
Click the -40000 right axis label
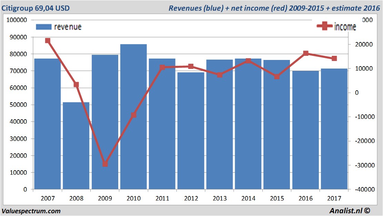[x=365, y=189]
